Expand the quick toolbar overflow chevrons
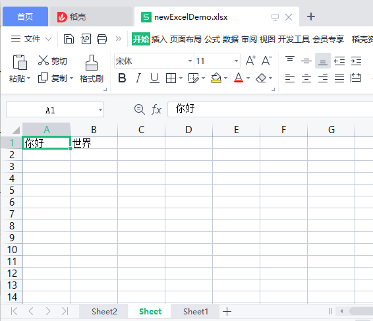The image size is (373, 321). click(118, 38)
